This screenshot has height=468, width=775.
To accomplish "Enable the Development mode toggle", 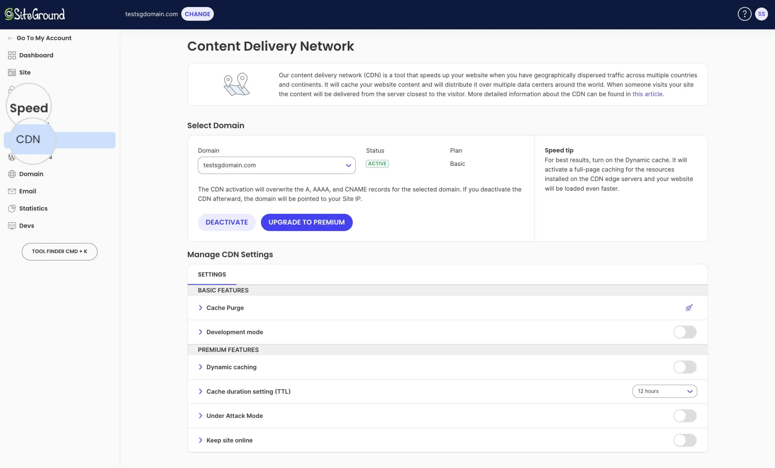I will pyautogui.click(x=685, y=332).
